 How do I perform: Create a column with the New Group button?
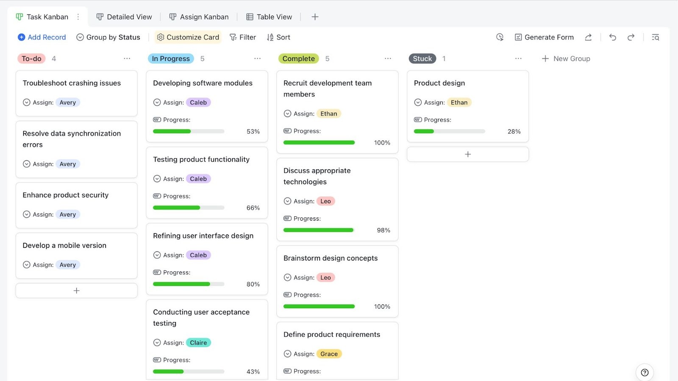click(566, 58)
